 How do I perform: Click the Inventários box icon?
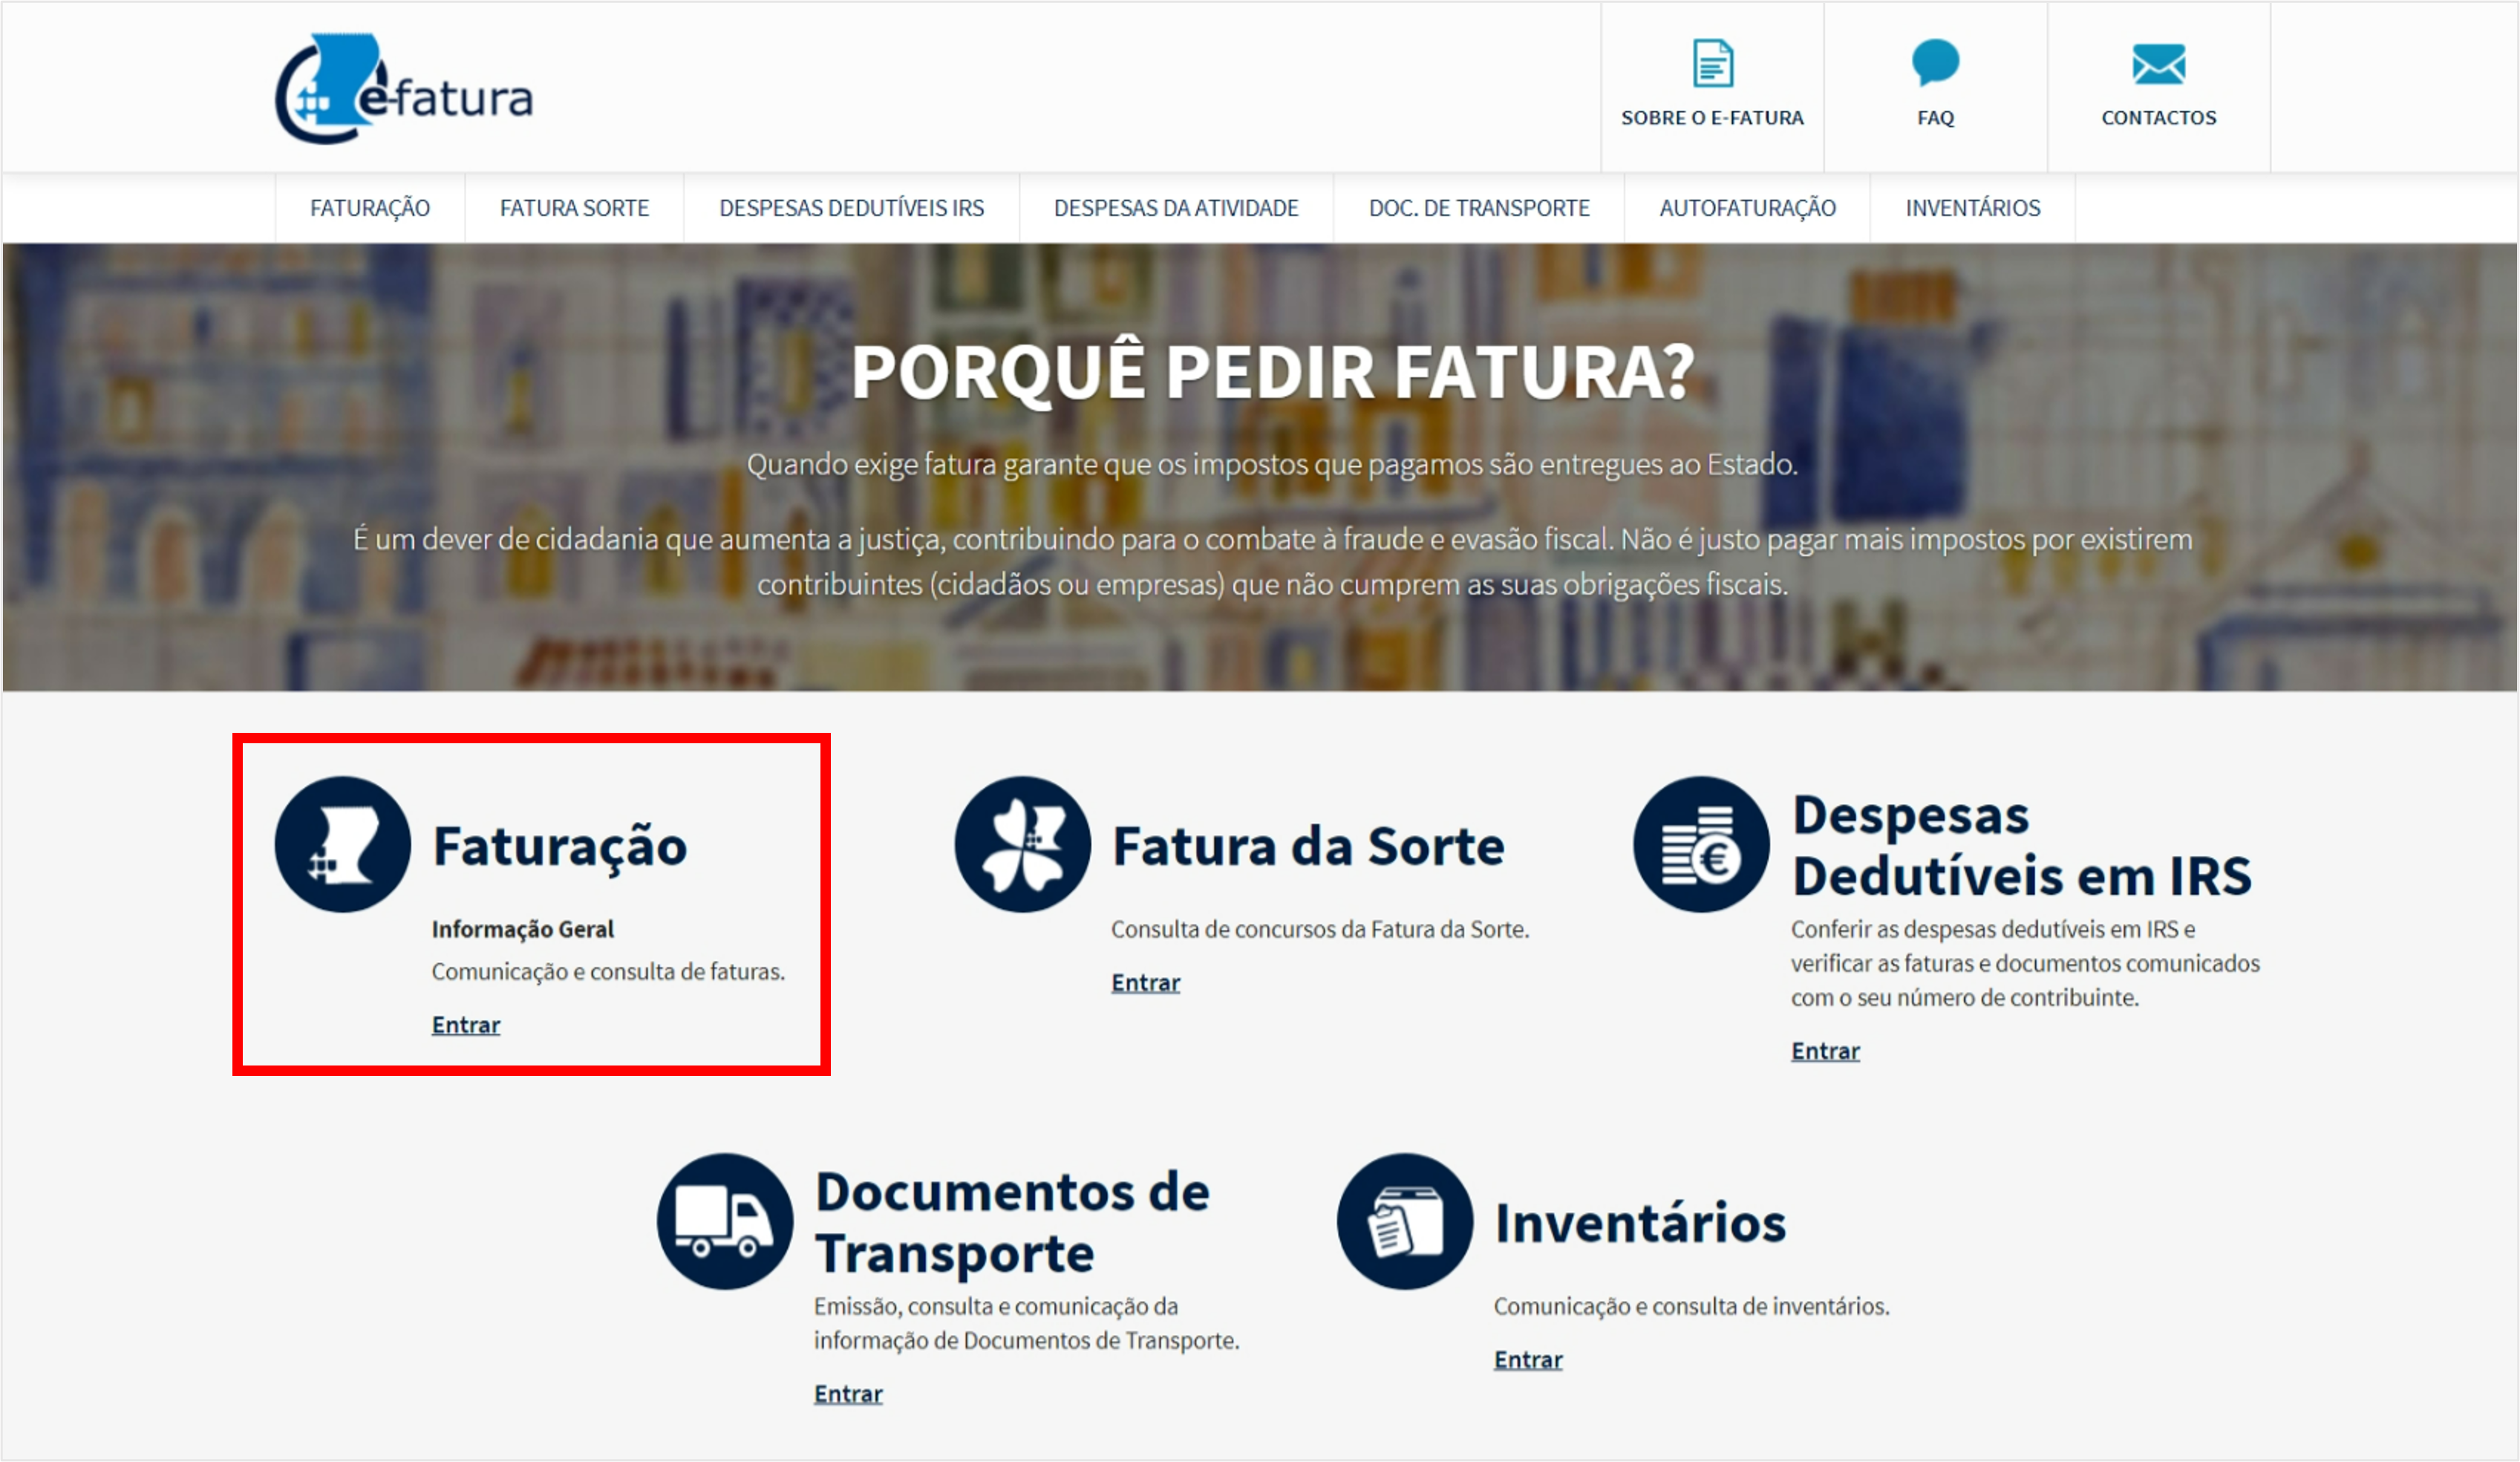1405,1221
